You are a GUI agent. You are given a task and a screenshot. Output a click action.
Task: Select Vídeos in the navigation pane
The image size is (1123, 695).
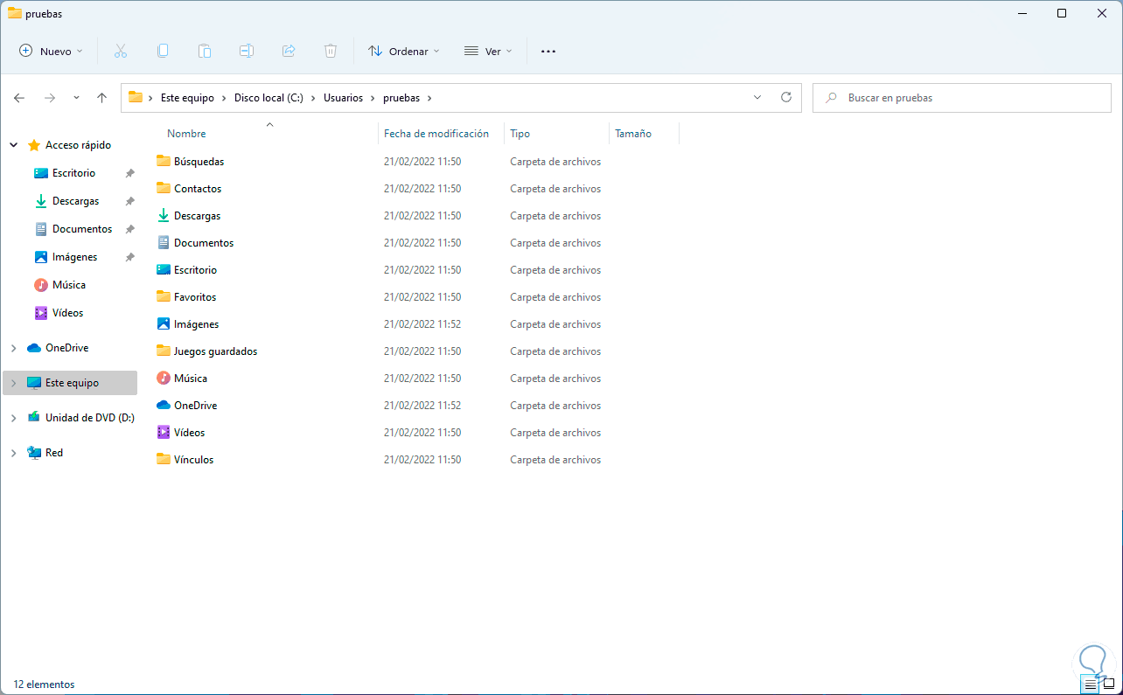pos(68,313)
